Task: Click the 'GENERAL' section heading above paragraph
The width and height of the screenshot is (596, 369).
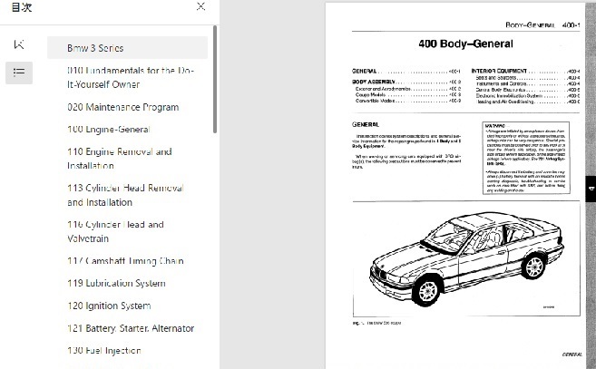Action: coord(366,124)
